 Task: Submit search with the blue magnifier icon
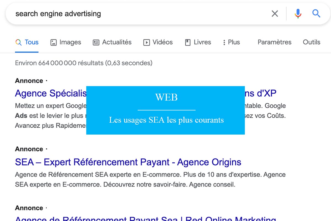[316, 13]
